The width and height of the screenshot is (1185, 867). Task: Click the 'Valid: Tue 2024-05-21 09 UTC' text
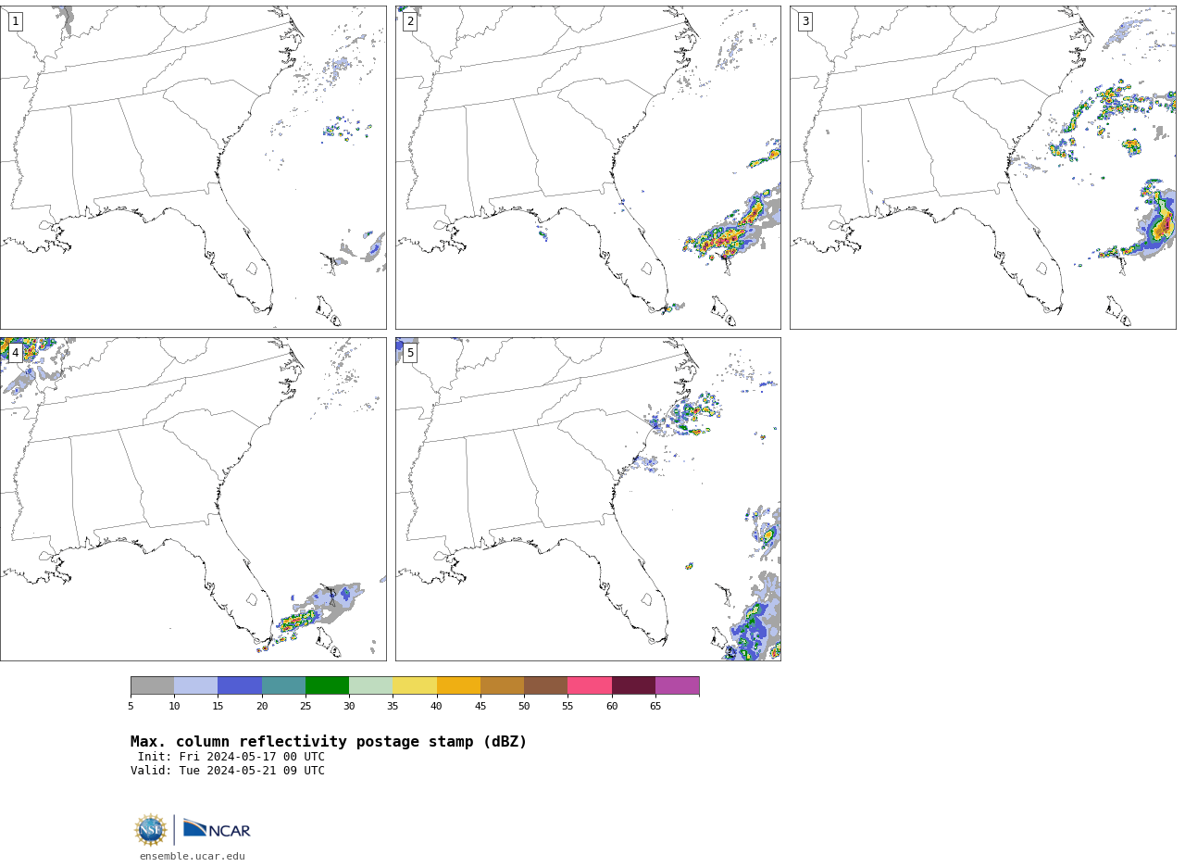(x=228, y=771)
